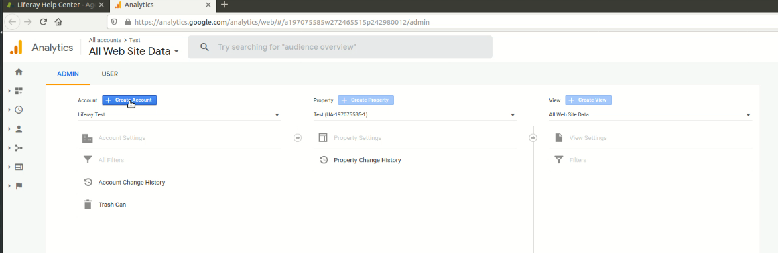778x253 pixels.
Task: Expand the Customization sidebar arrow
Action: coord(10,91)
